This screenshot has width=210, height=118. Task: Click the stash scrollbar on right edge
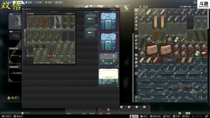(x=208, y=19)
